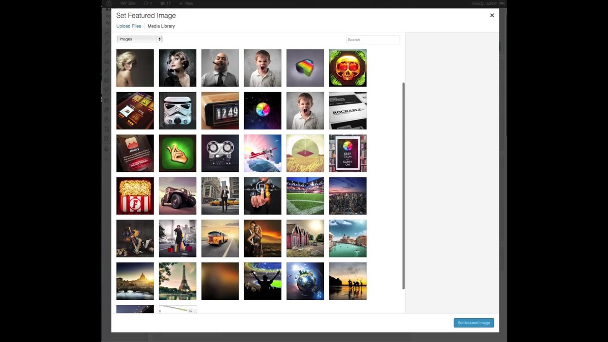Select the vintage black-gloved woman thumbnail
This screenshot has width=608, height=342.
coord(178,68)
